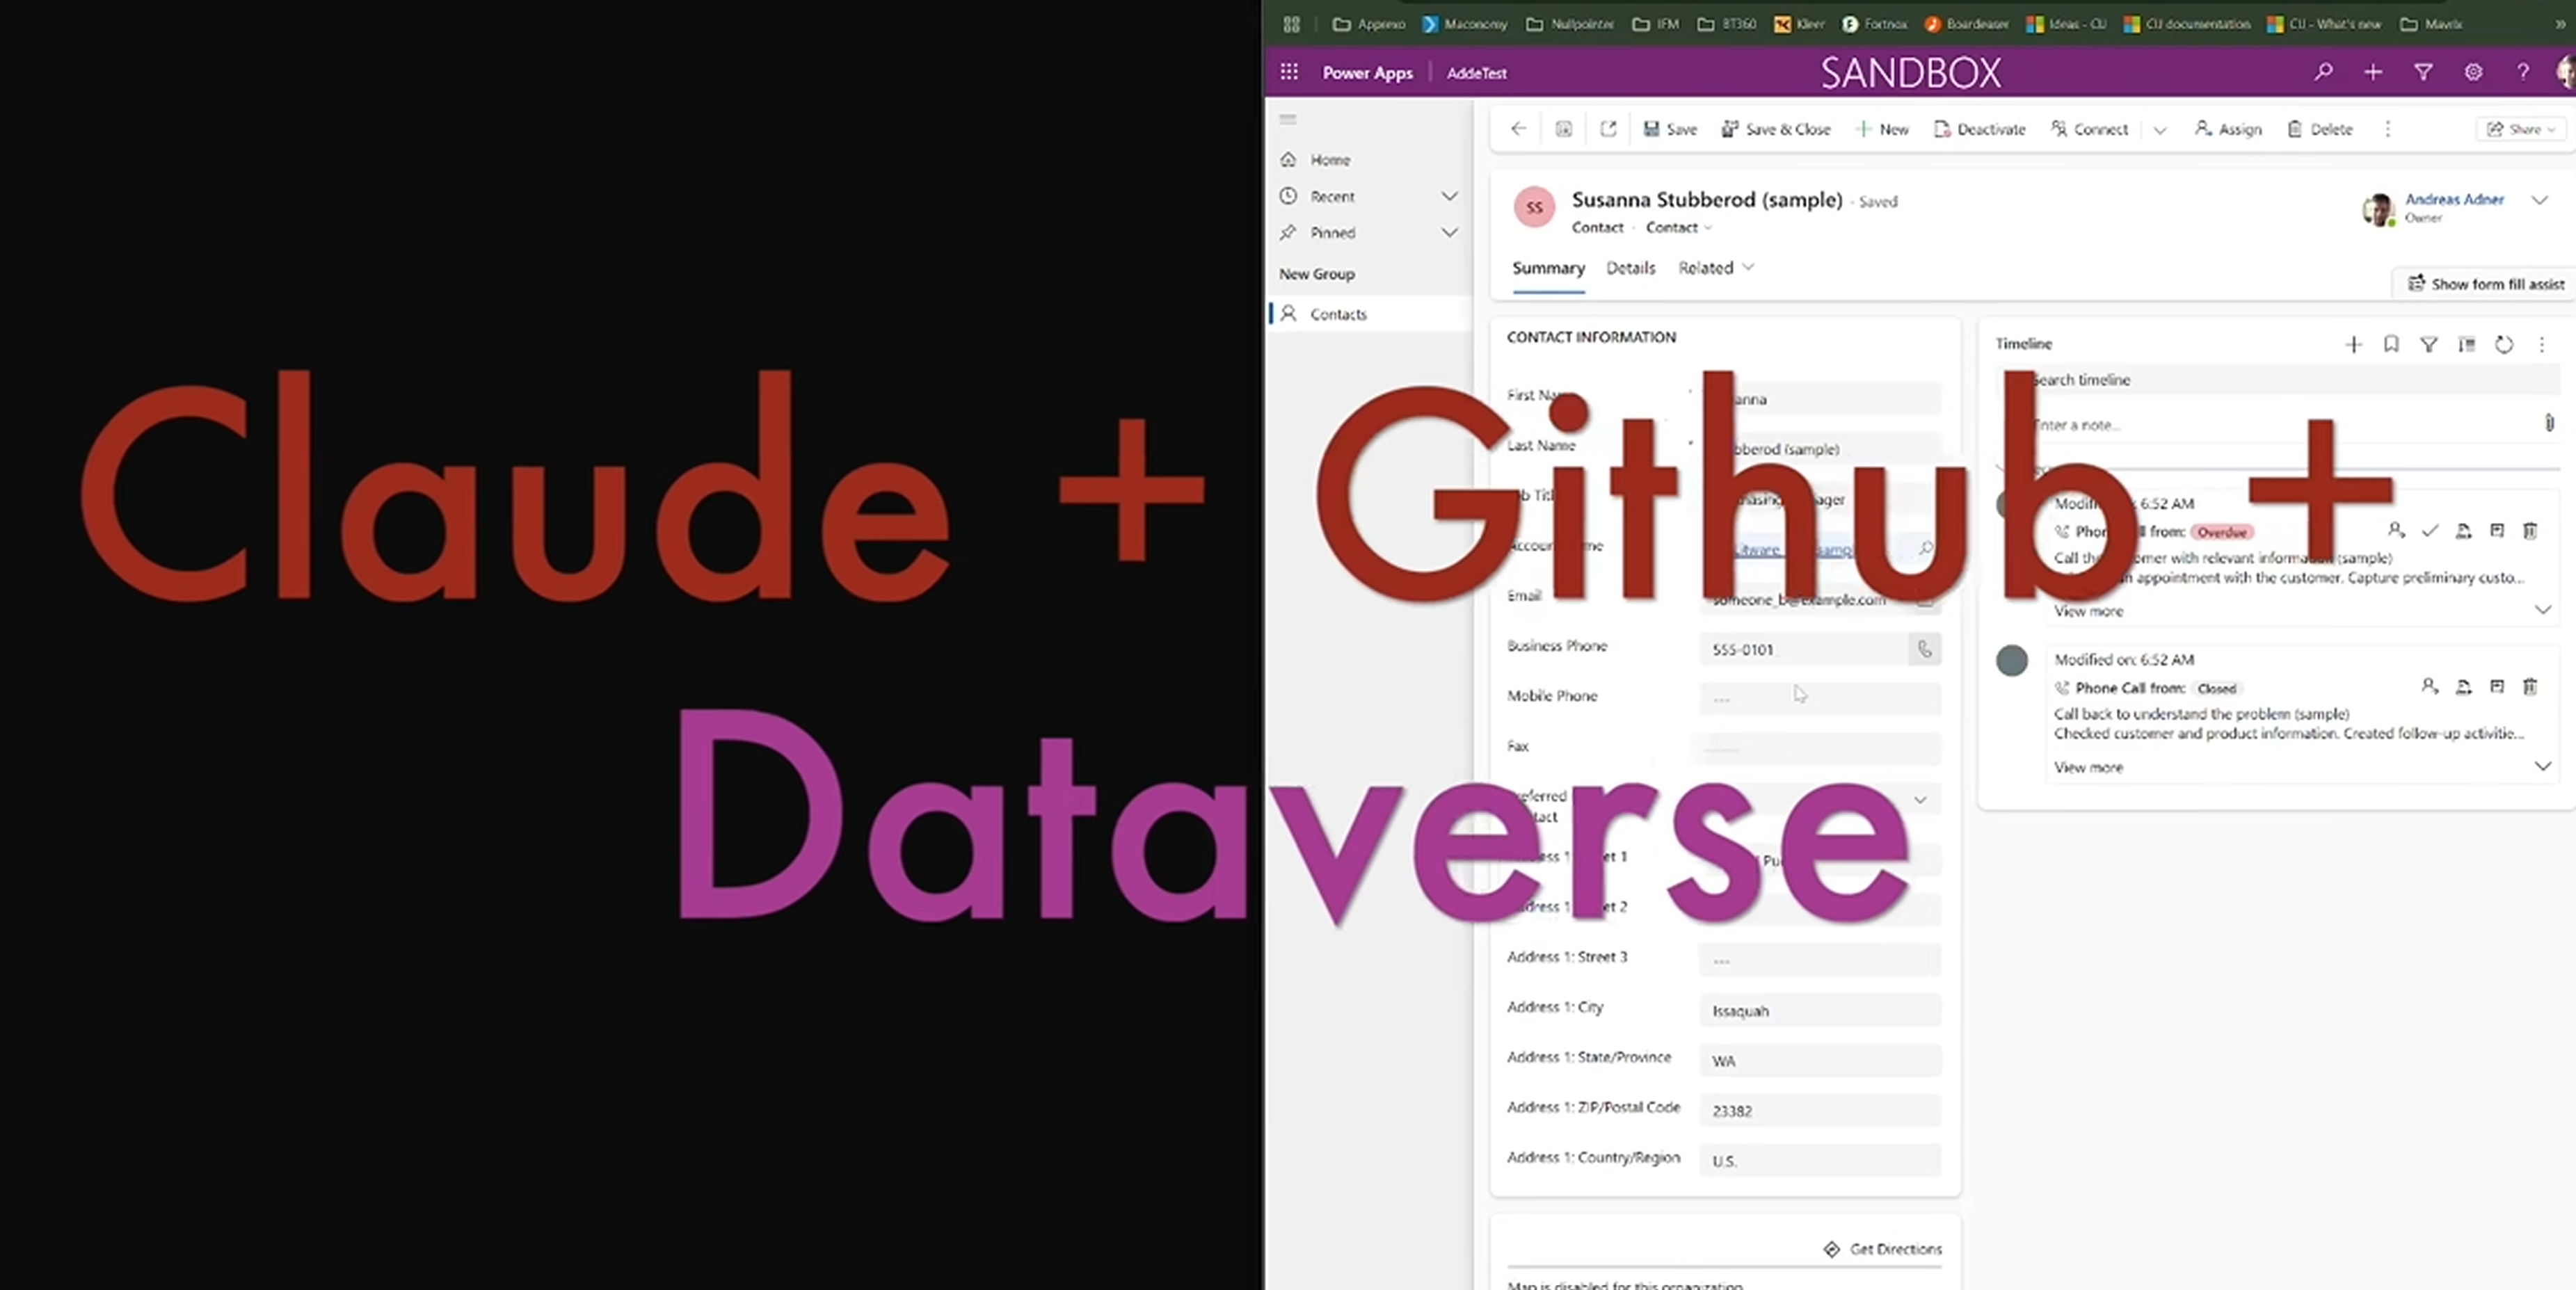Delete the Overdue phone call activity
Viewport: 2576px width, 1290px height.
coord(2530,530)
